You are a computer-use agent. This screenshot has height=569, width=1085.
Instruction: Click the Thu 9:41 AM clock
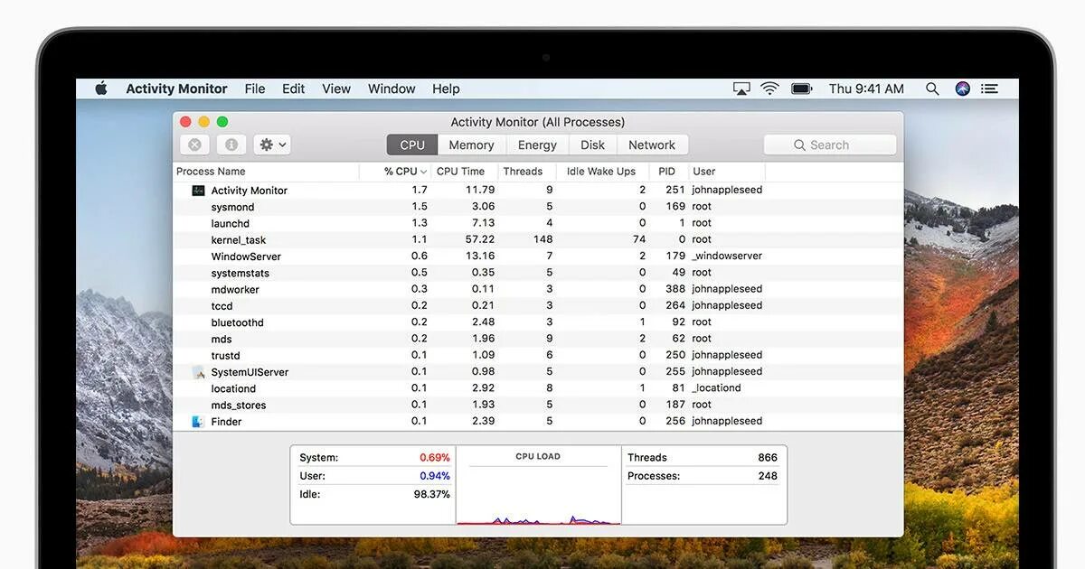click(x=866, y=89)
